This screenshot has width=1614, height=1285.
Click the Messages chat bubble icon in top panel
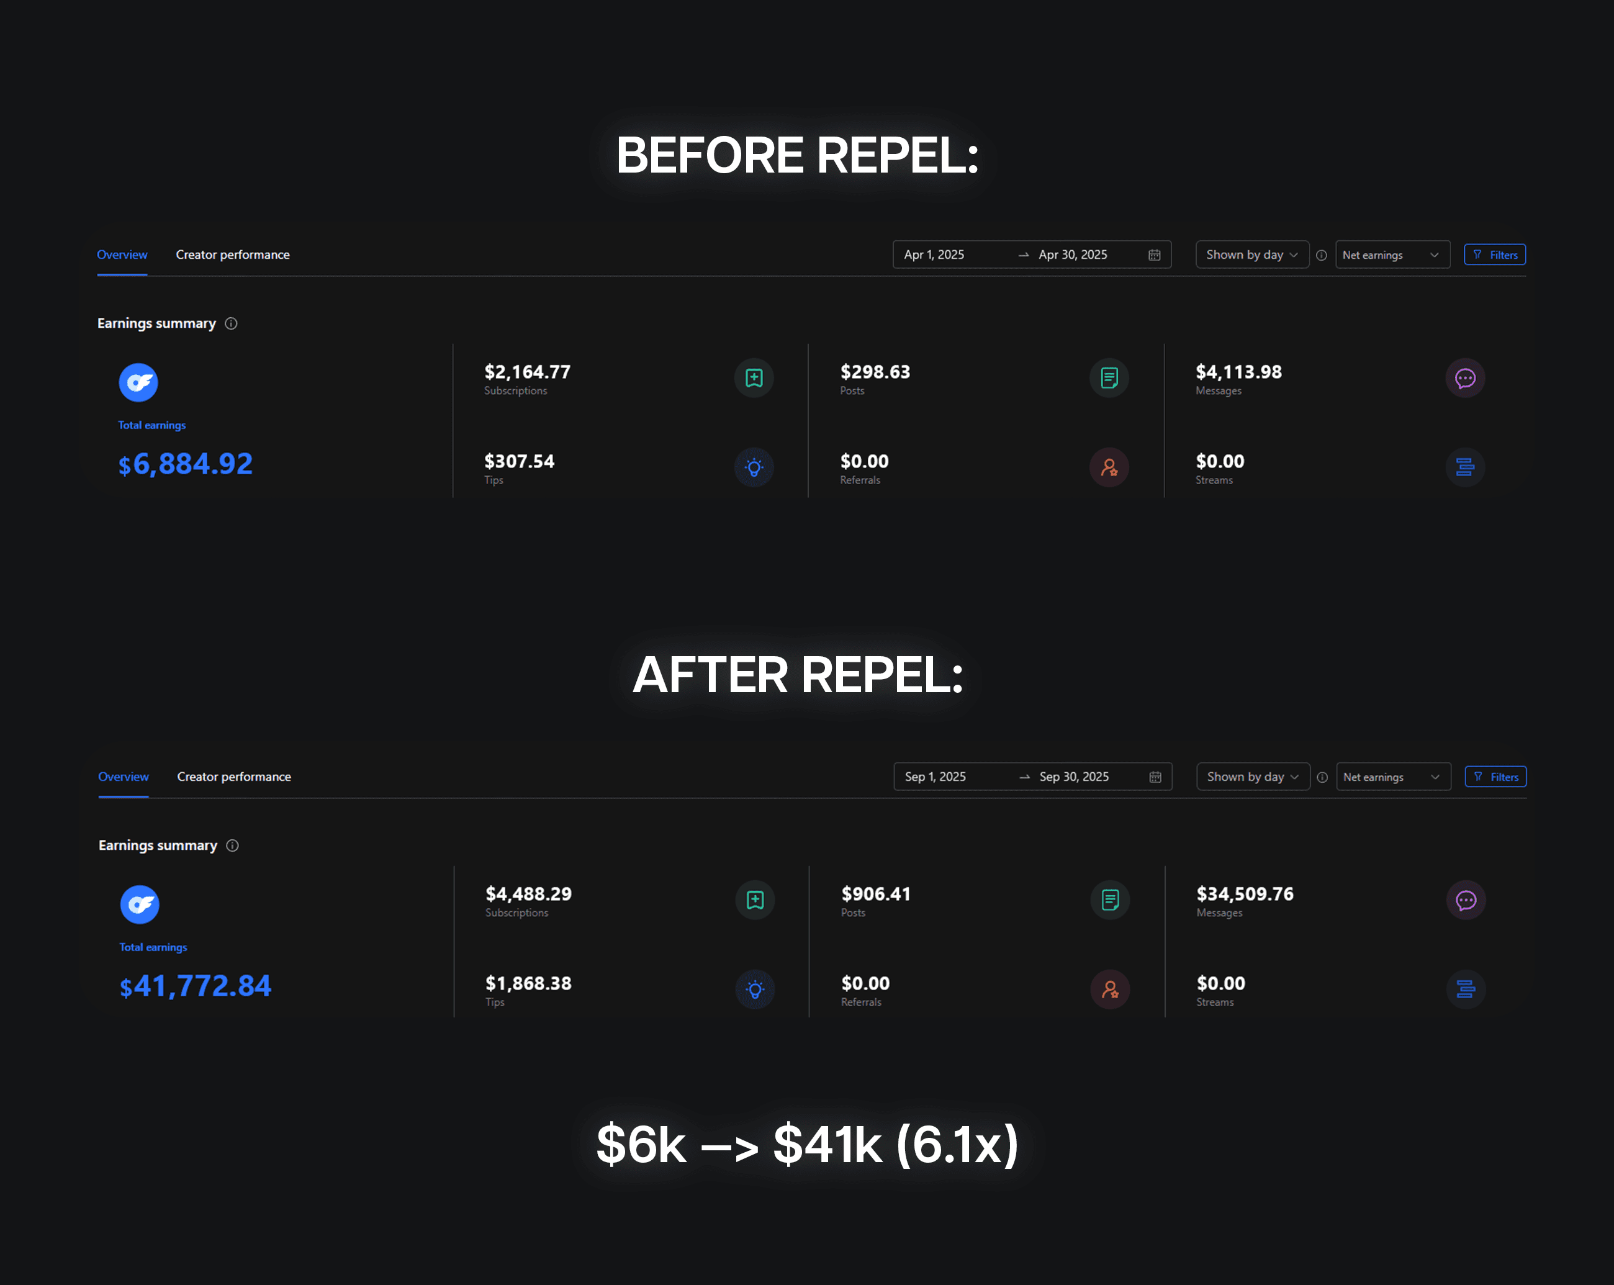coord(1465,378)
